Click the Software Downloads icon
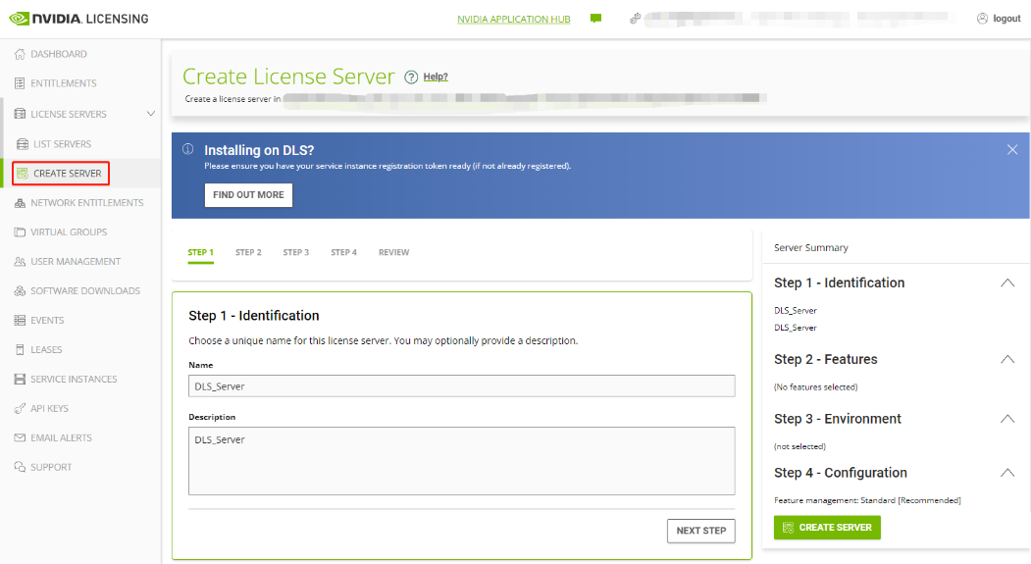 (20, 291)
